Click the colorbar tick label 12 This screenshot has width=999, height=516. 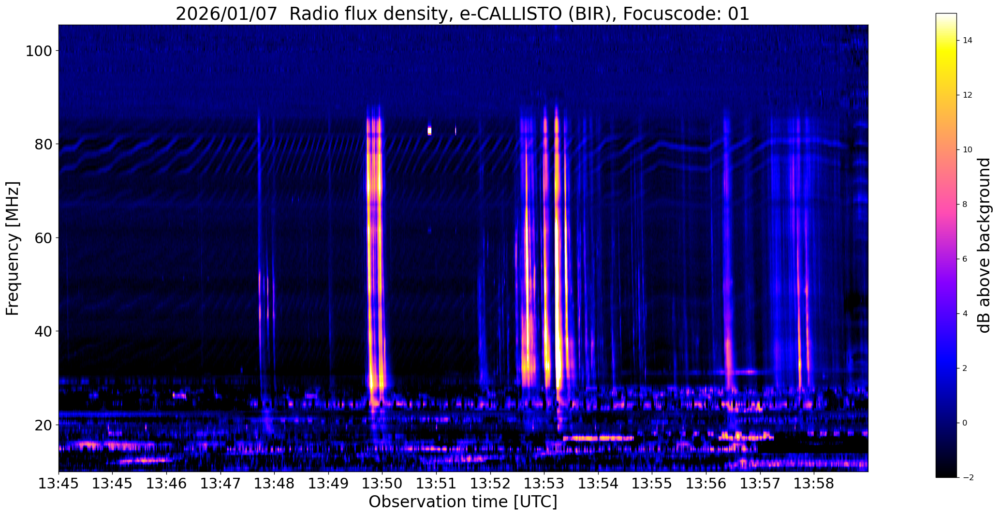pos(968,95)
